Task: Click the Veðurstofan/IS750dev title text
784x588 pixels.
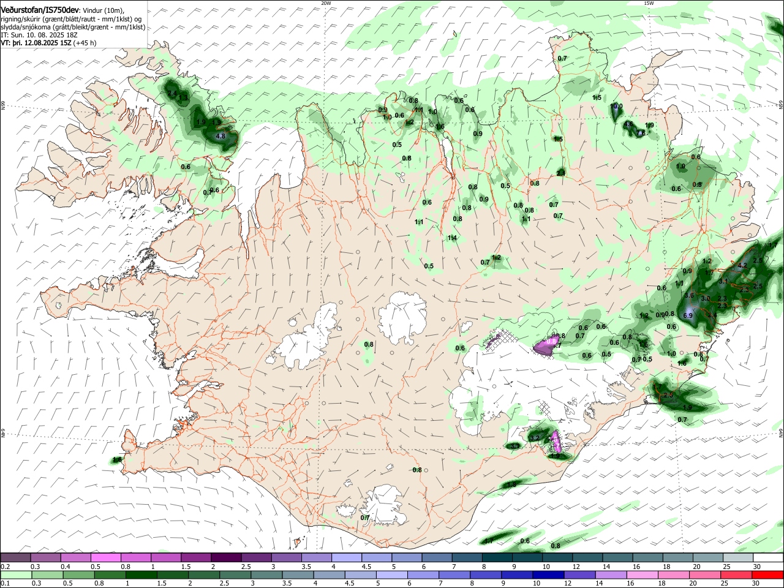Action: pos(40,10)
